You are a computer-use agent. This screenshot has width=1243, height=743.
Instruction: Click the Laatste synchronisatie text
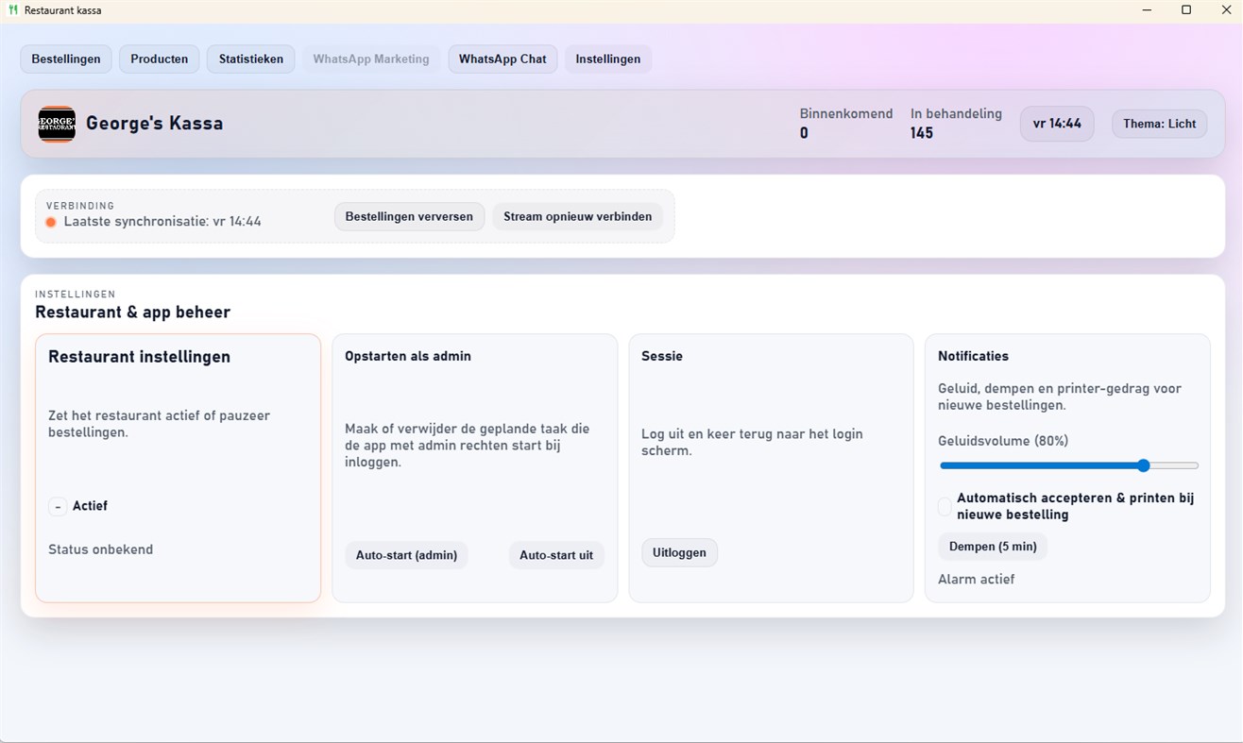pos(162,222)
